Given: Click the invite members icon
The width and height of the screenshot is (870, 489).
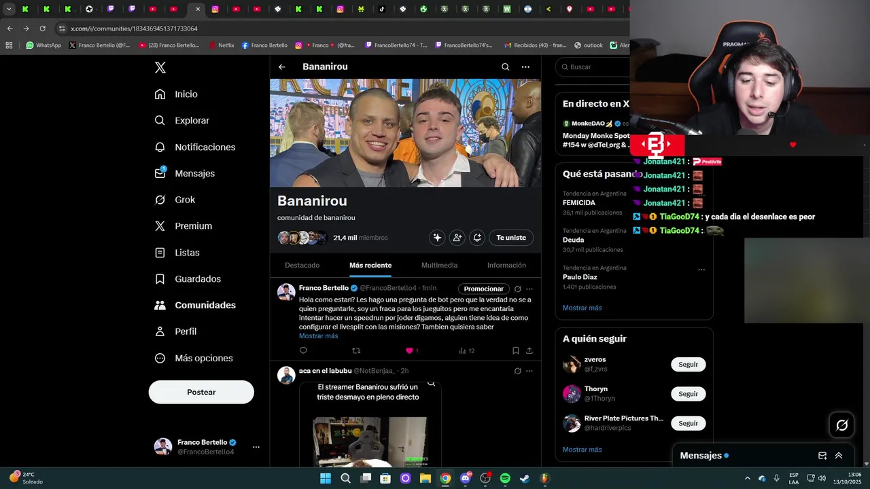Looking at the screenshot, I should tap(457, 238).
